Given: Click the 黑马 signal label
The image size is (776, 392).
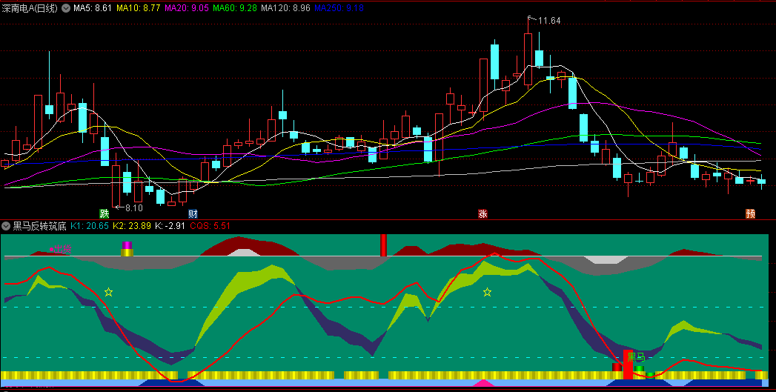Looking at the screenshot, I should click(x=637, y=356).
